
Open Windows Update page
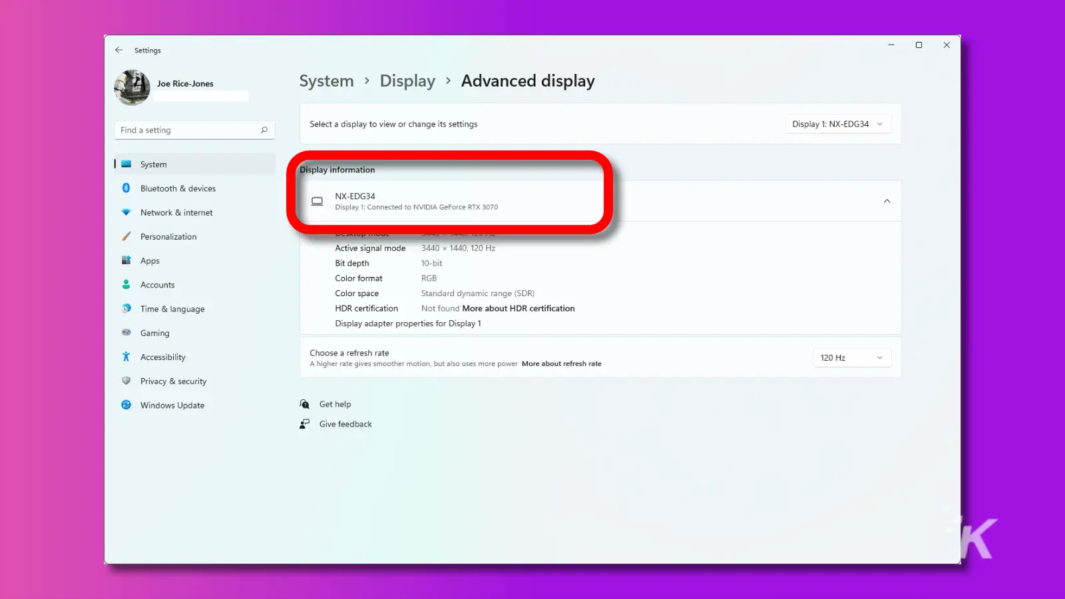(x=194, y=405)
